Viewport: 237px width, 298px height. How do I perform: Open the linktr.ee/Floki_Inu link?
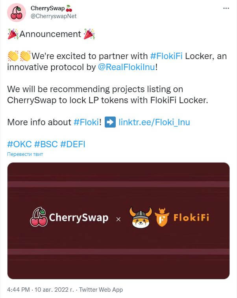point(154,122)
